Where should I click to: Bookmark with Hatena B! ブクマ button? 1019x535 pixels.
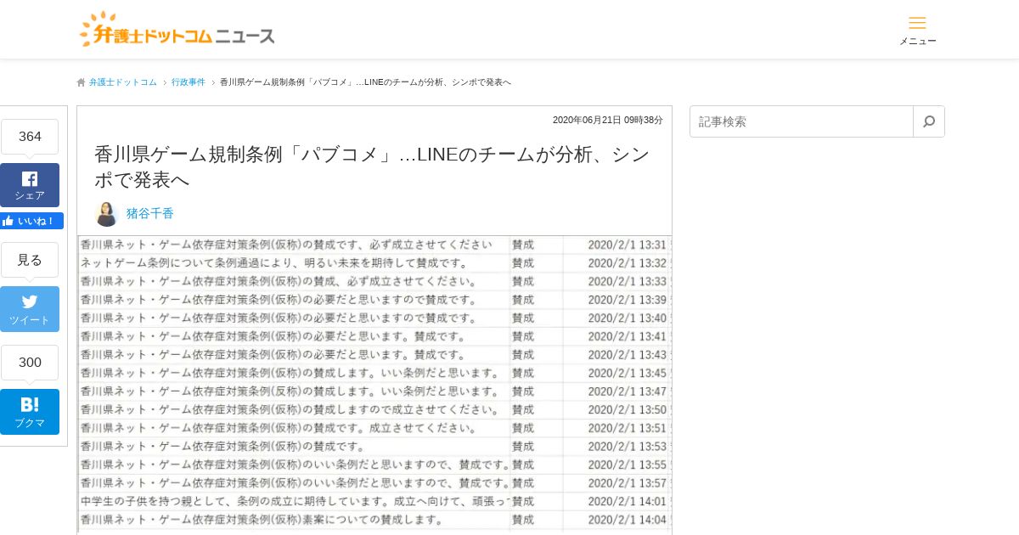click(x=30, y=412)
